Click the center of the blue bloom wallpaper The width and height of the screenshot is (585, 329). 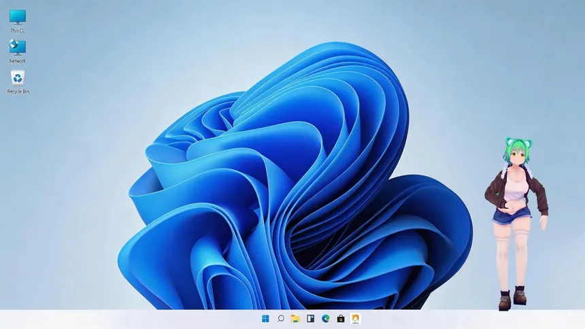point(299,184)
